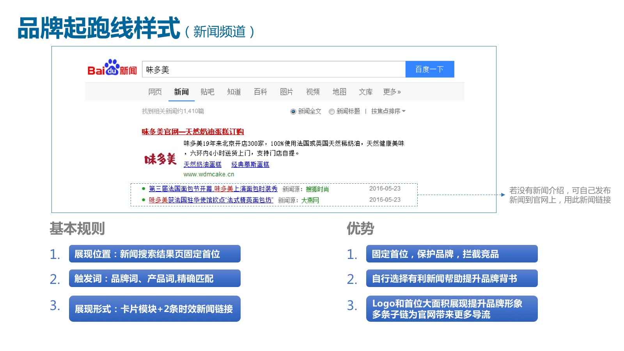Click the 百度一下 search button
This screenshot has height=351, width=624.
pos(429,69)
